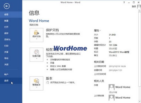Click the 登录 sign-in link
The height and width of the screenshot is (103, 141).
tap(134, 6)
